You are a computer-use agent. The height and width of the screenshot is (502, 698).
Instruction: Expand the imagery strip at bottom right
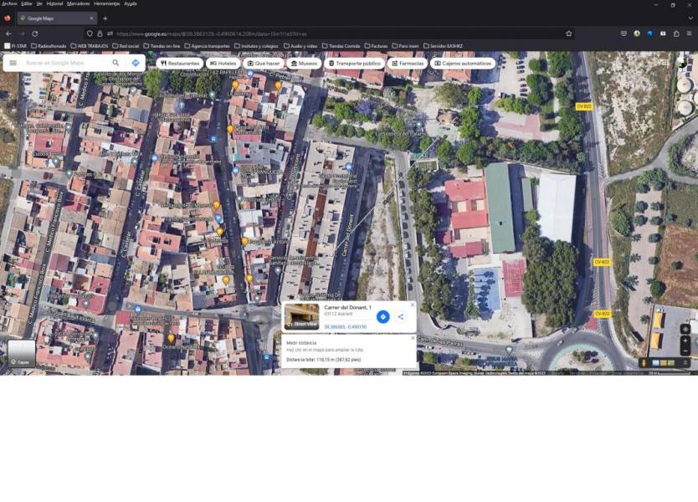point(685,362)
